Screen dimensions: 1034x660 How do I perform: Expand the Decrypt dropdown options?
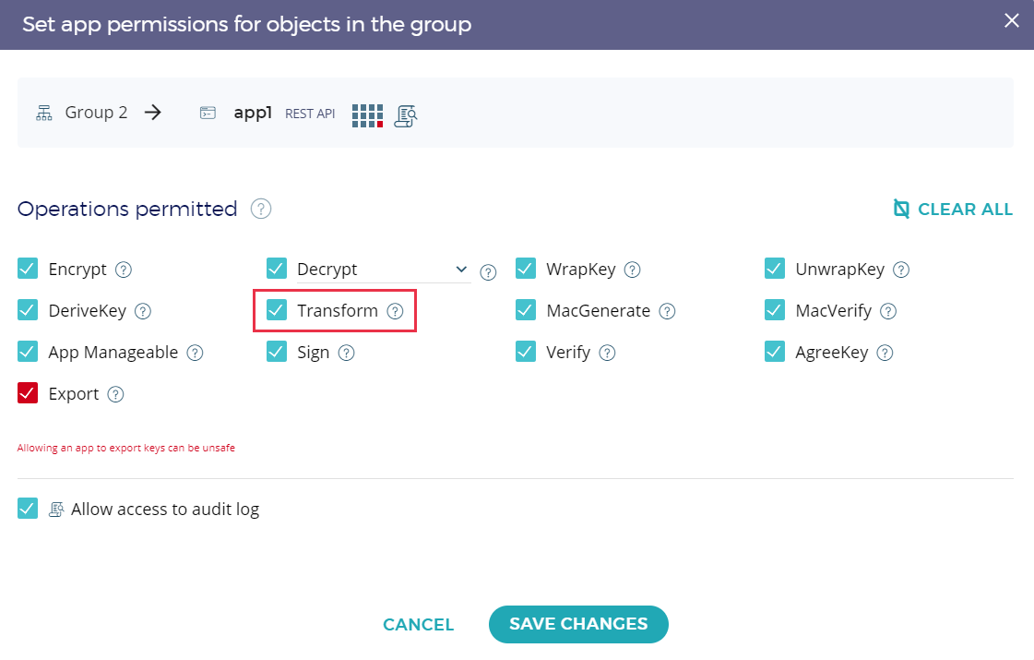(x=461, y=270)
